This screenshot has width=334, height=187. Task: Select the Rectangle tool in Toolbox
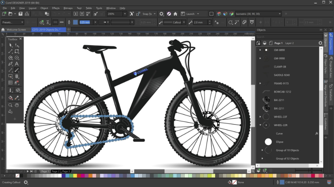pos(17,51)
